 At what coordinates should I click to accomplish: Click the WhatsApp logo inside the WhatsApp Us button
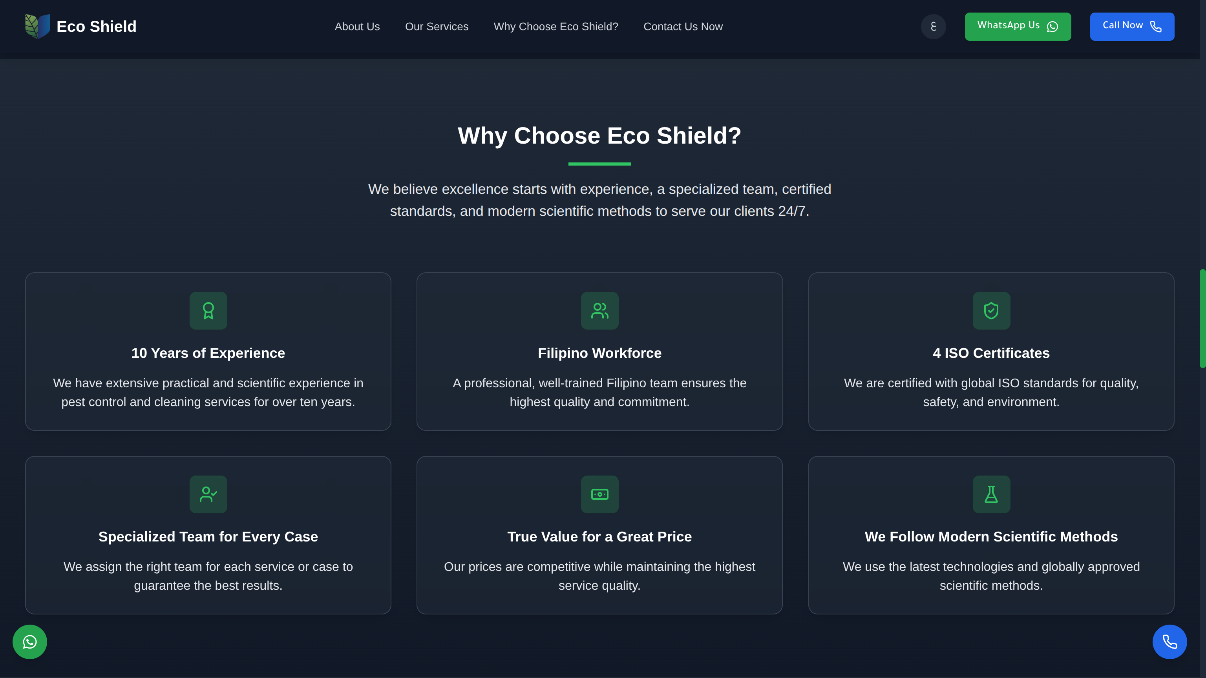coord(1052,26)
